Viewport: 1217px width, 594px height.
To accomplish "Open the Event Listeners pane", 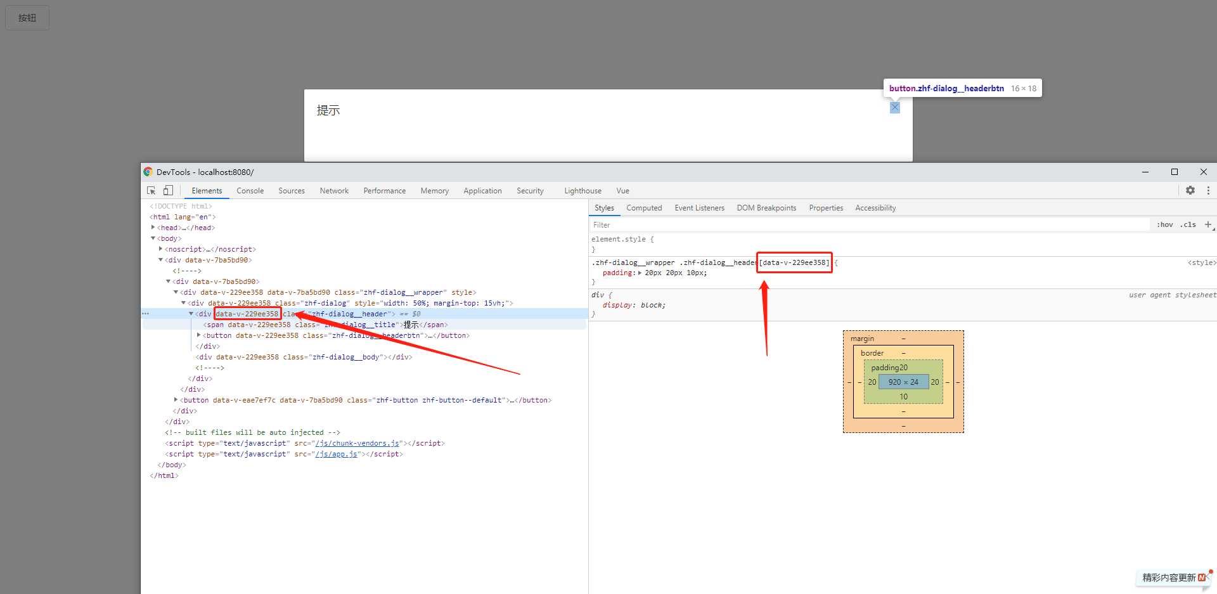I will [699, 208].
